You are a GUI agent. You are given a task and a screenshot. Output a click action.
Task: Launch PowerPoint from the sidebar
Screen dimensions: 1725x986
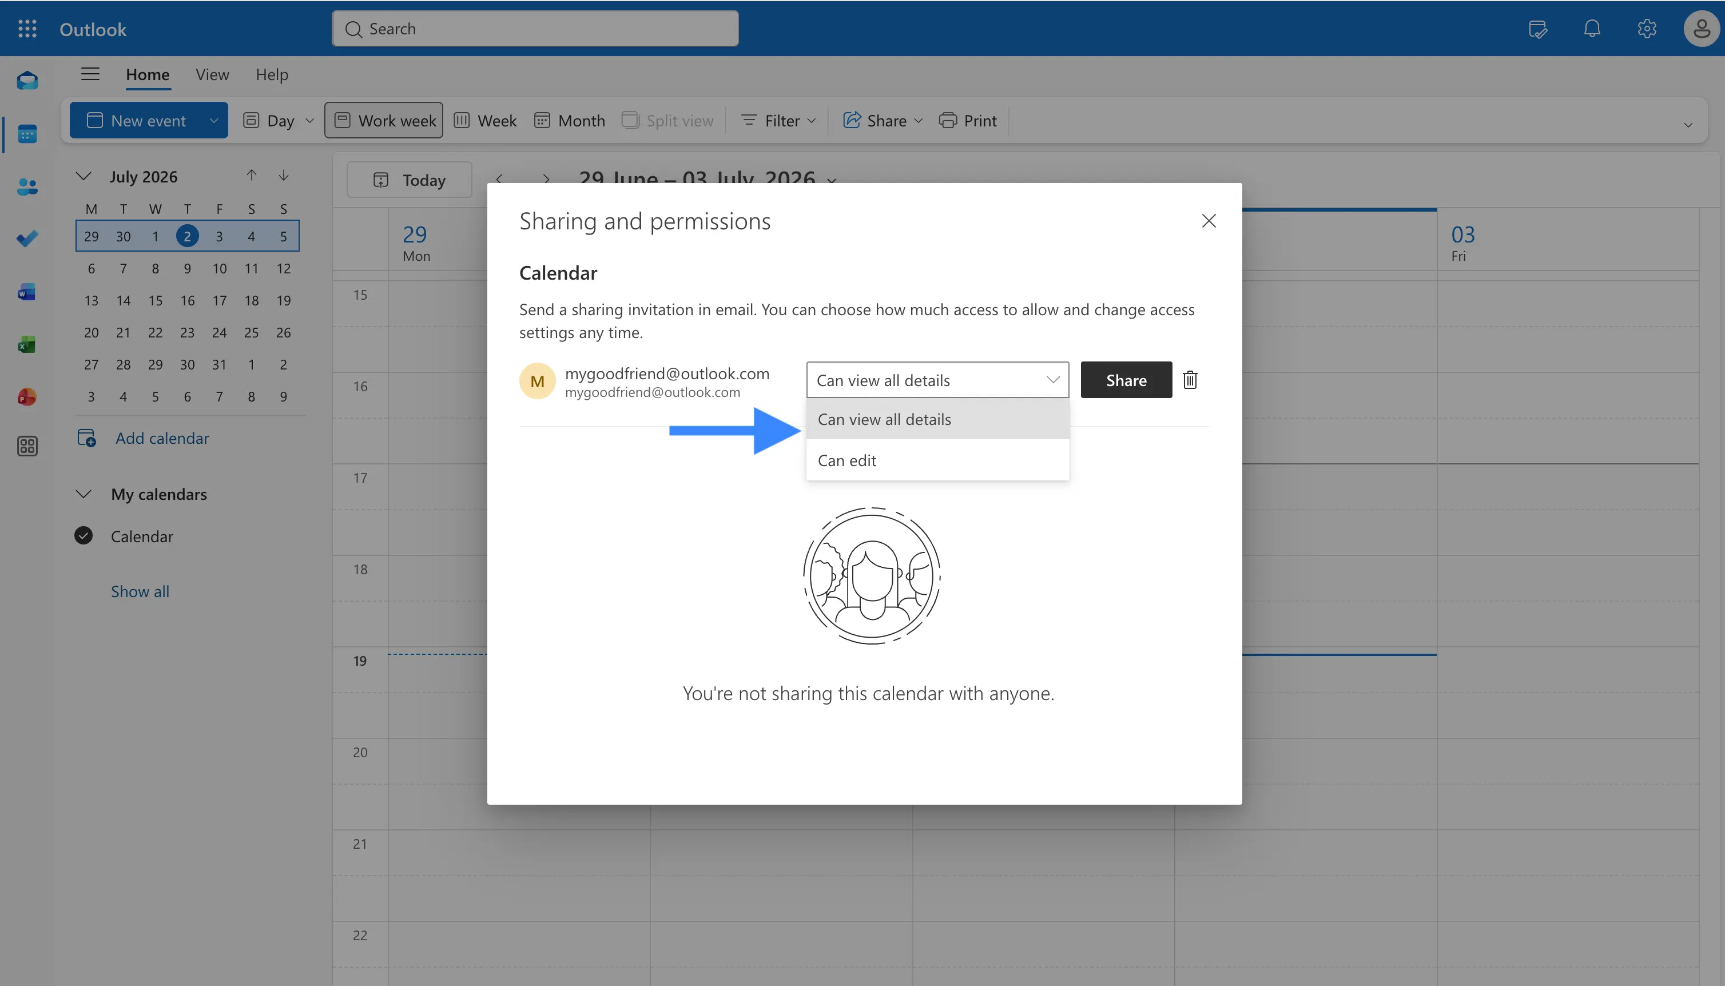pos(27,396)
